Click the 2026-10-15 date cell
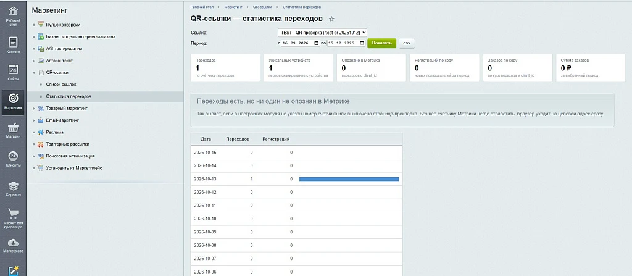632x276 pixels. point(205,153)
